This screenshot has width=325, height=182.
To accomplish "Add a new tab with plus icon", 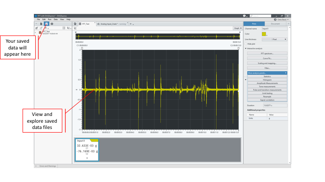I will (x=131, y=23).
